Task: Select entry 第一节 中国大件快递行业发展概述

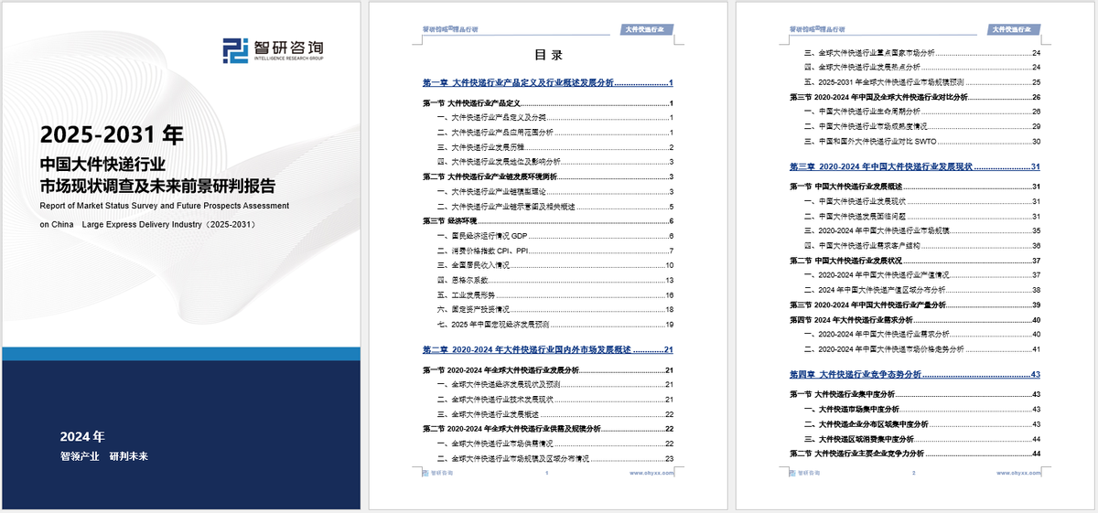Action: [915, 187]
